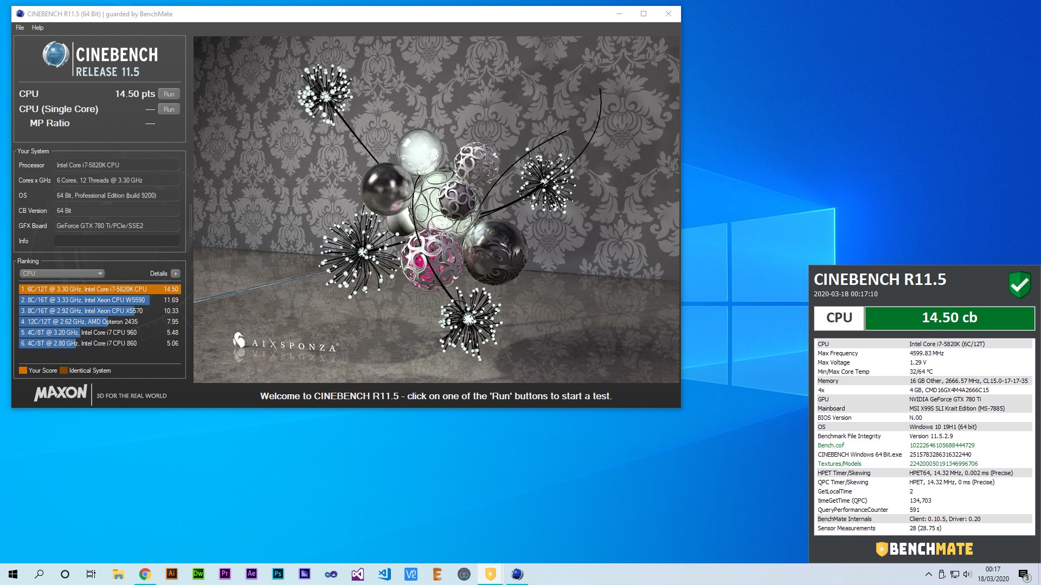
Task: Click the network tray icon
Action: [955, 574]
